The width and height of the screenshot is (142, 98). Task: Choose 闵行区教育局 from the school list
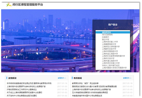pos(107,35)
